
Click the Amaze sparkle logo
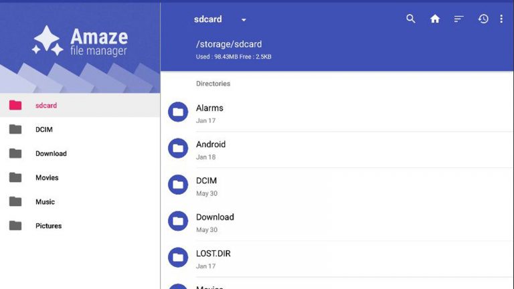pyautogui.click(x=48, y=42)
